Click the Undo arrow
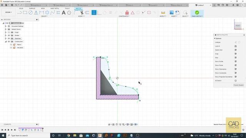The width and height of the screenshot is (246, 138). click(16, 5)
